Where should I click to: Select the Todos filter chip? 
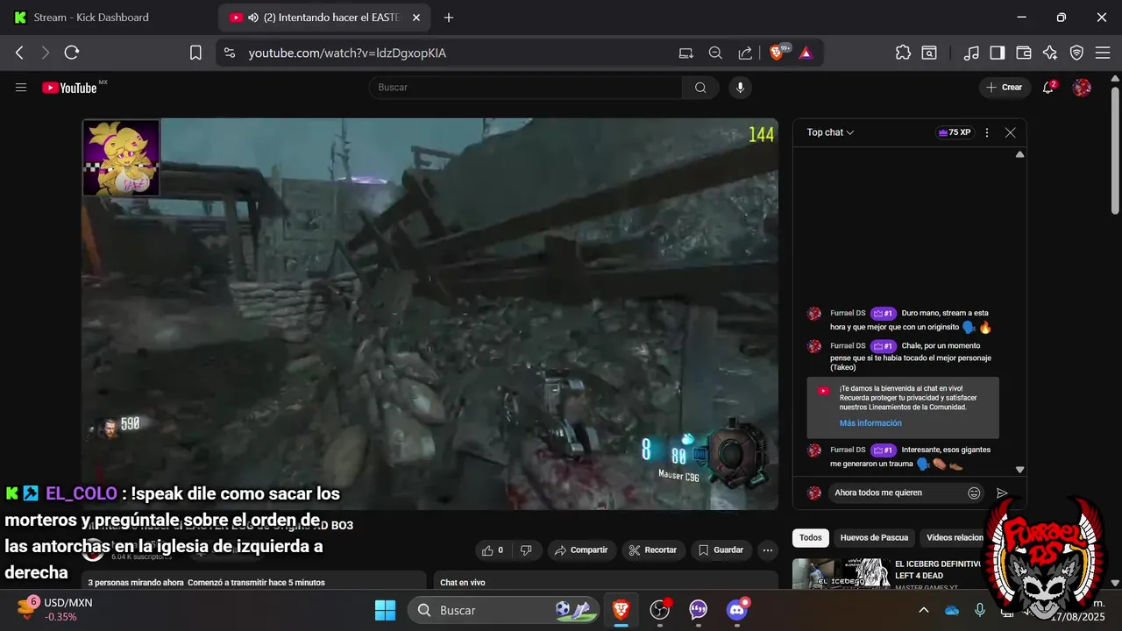pyautogui.click(x=811, y=537)
